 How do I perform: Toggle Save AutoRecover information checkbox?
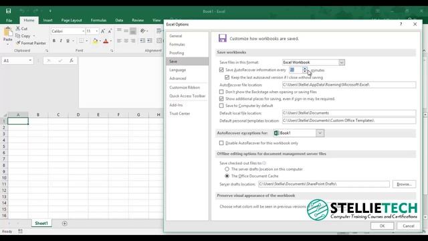click(221, 70)
